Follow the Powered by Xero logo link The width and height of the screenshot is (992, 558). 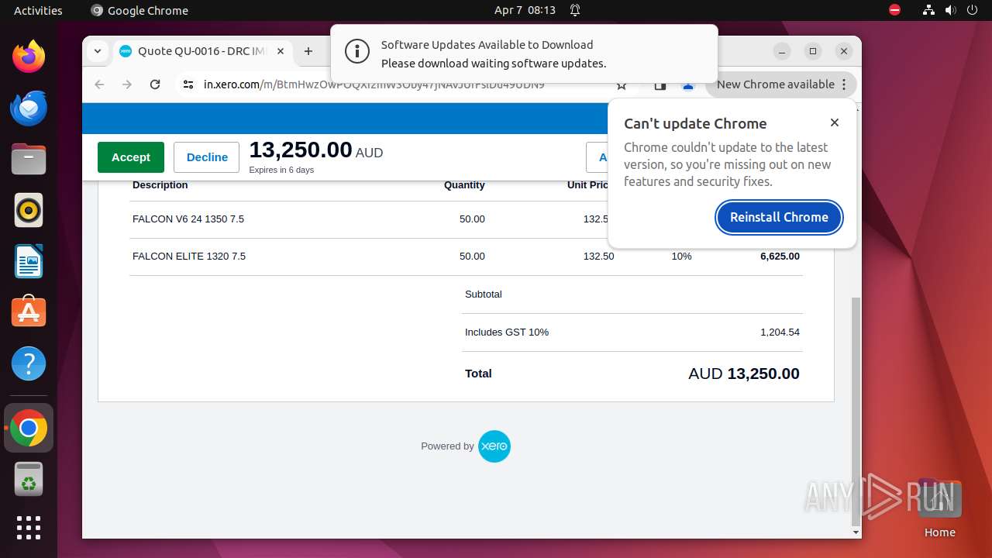pos(494,446)
